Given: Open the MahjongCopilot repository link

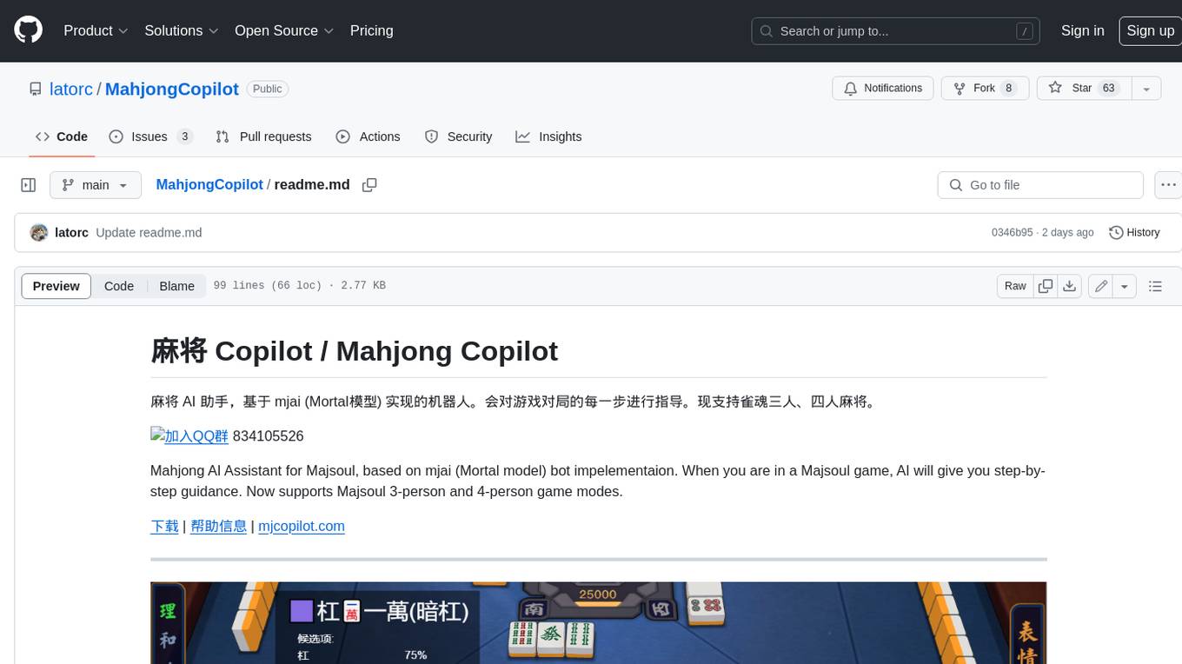Looking at the screenshot, I should pyautogui.click(x=171, y=89).
